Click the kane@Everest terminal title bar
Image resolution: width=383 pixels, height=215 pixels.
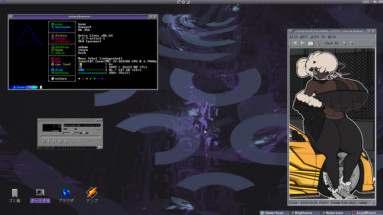pyautogui.click(x=80, y=17)
